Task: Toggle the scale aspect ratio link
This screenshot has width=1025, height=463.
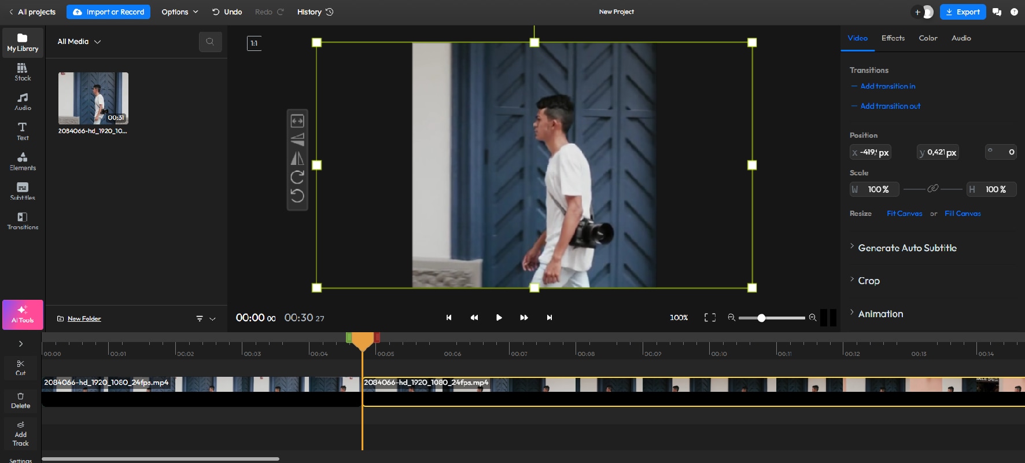Action: coord(932,189)
